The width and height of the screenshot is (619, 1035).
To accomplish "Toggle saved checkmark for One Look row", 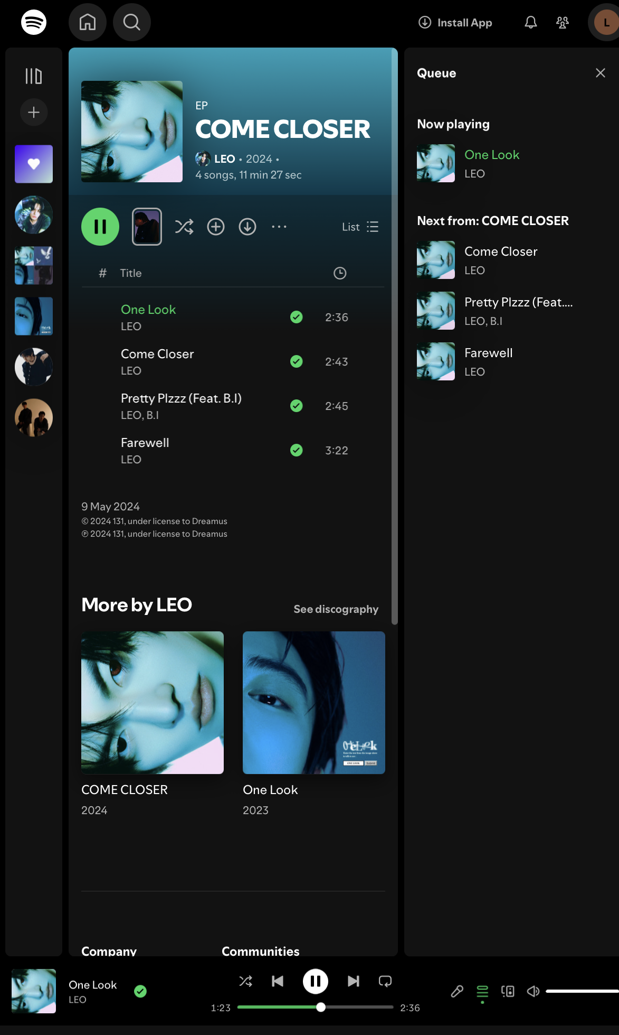I will point(297,317).
